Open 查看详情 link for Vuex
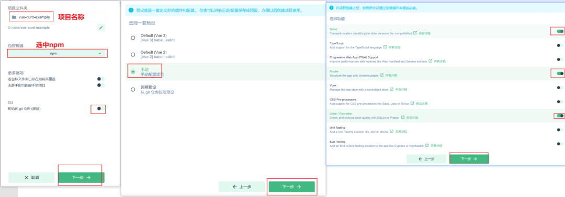The image size is (565, 197). [401, 89]
